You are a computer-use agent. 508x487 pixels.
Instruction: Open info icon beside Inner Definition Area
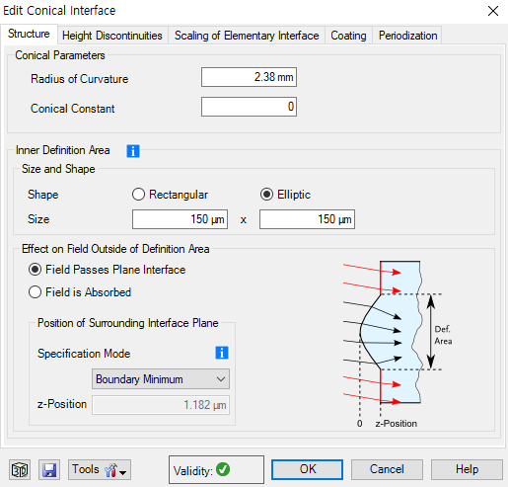(133, 151)
